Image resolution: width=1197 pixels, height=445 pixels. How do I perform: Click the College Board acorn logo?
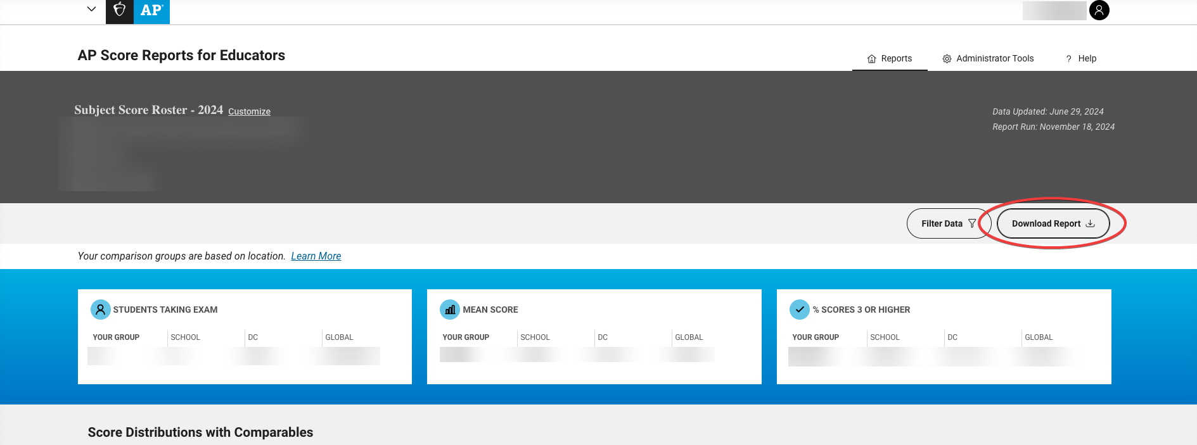click(x=120, y=11)
